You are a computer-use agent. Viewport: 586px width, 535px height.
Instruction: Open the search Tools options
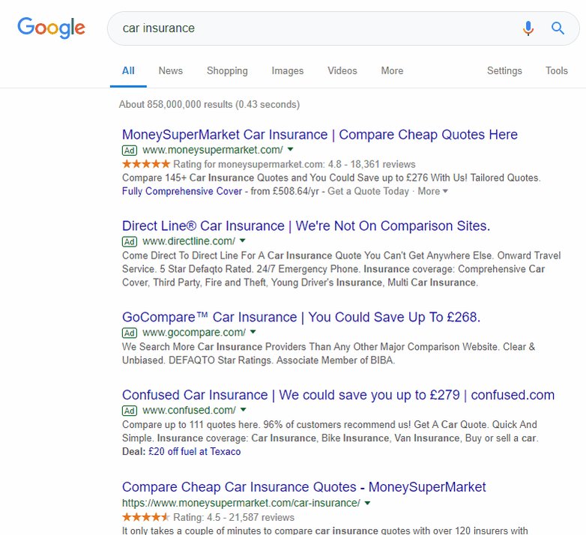[x=557, y=70]
